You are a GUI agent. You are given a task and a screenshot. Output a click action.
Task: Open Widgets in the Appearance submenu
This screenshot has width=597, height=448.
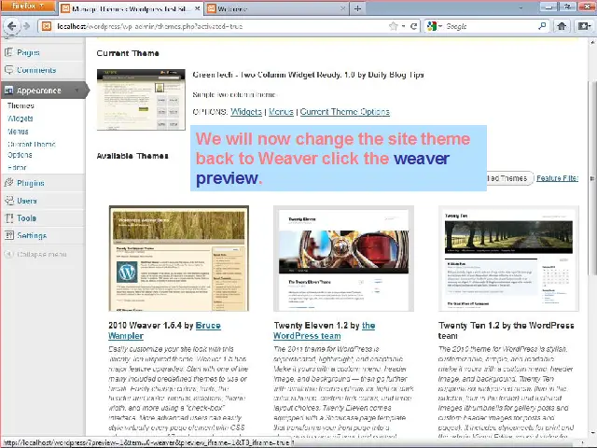coord(21,119)
